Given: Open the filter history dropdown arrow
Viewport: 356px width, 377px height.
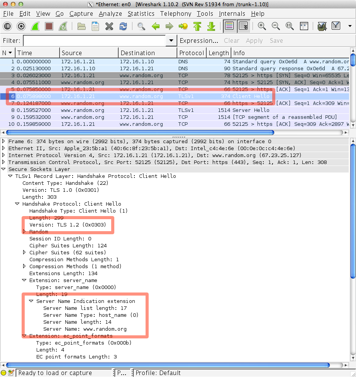Looking at the screenshot, I should [171, 41].
